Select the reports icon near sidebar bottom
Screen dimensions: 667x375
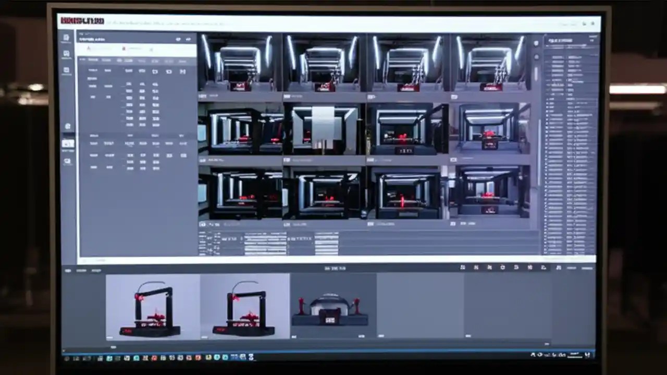[x=66, y=161]
